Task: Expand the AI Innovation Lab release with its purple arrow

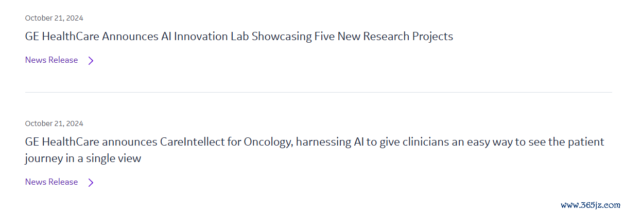Action: pos(91,61)
